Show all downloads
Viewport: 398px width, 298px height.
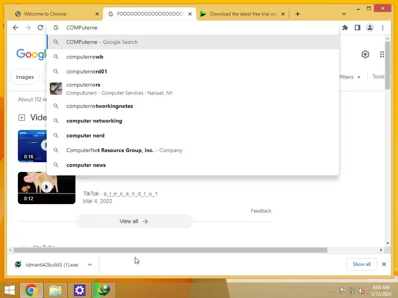coord(361,264)
